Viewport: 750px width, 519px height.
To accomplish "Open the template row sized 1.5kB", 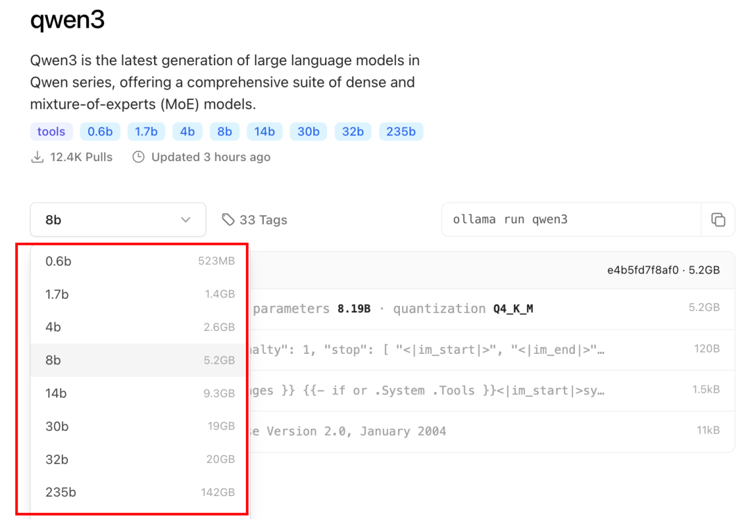I will [x=492, y=391].
